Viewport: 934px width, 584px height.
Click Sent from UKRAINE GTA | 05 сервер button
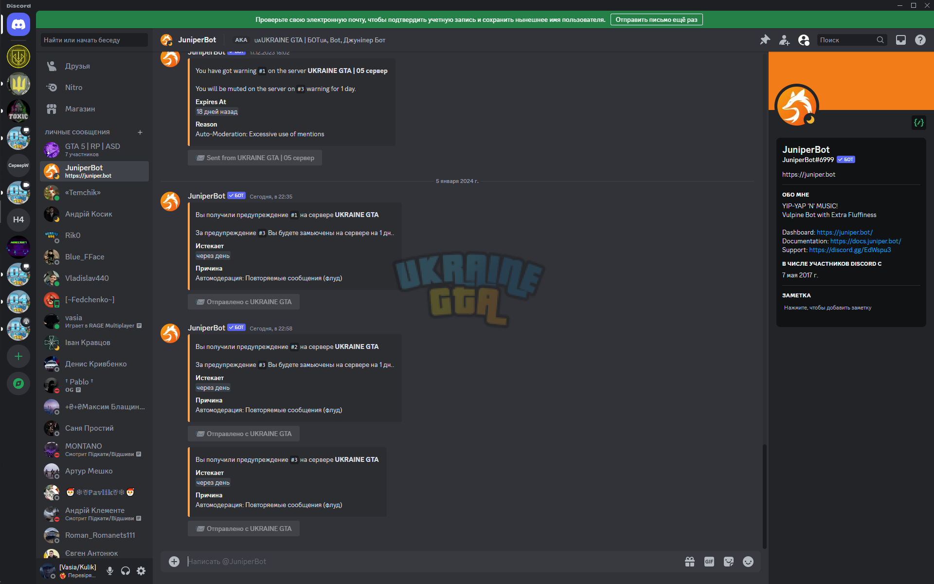click(x=255, y=158)
